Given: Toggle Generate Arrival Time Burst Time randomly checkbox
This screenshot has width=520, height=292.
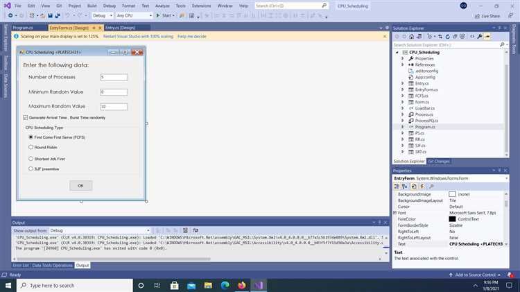Looking at the screenshot, I should click(x=26, y=117).
